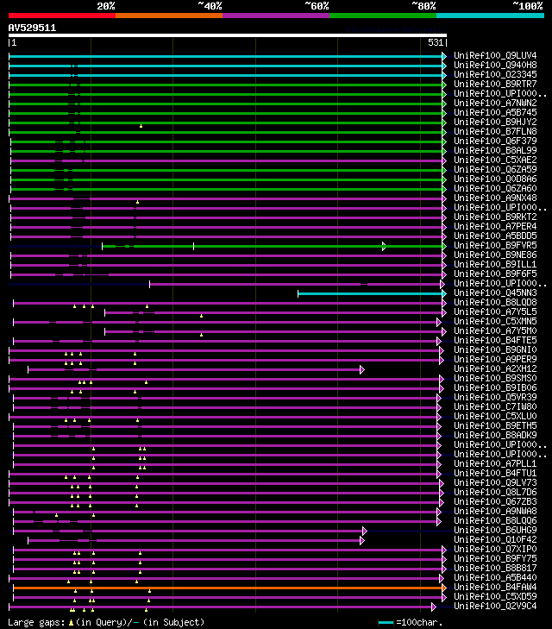This screenshot has width=552, height=629.
Task: Click the UniRef100_B9NE86 label
Action: click(x=495, y=255)
